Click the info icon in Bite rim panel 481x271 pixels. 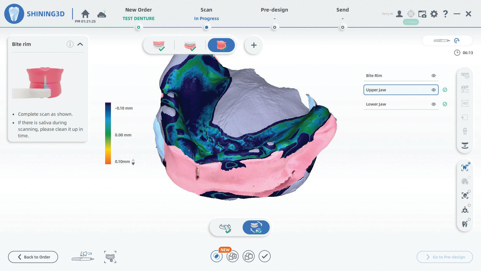click(70, 44)
